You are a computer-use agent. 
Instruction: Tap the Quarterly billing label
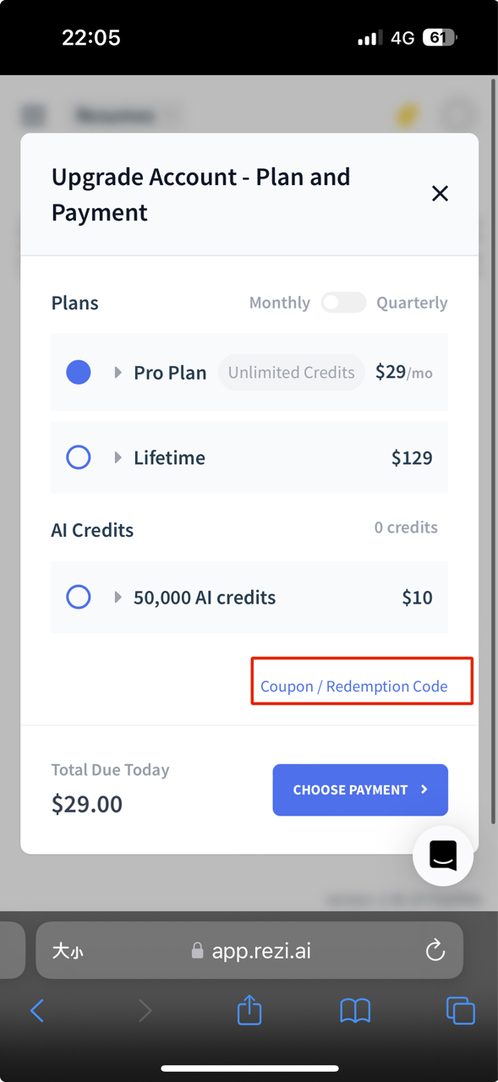pyautogui.click(x=412, y=303)
